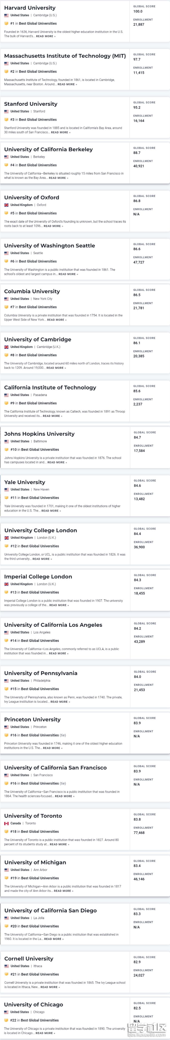The image size is (170, 1040).
Task: Click READ MORE for University of Pennsylvania
Action: click(60, 702)
